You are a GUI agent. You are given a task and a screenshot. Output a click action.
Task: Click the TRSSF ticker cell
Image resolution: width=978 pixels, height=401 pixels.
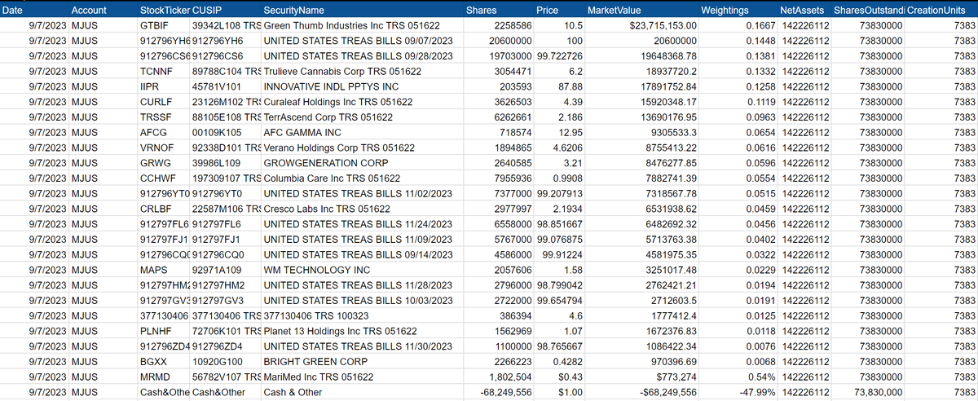(x=155, y=117)
